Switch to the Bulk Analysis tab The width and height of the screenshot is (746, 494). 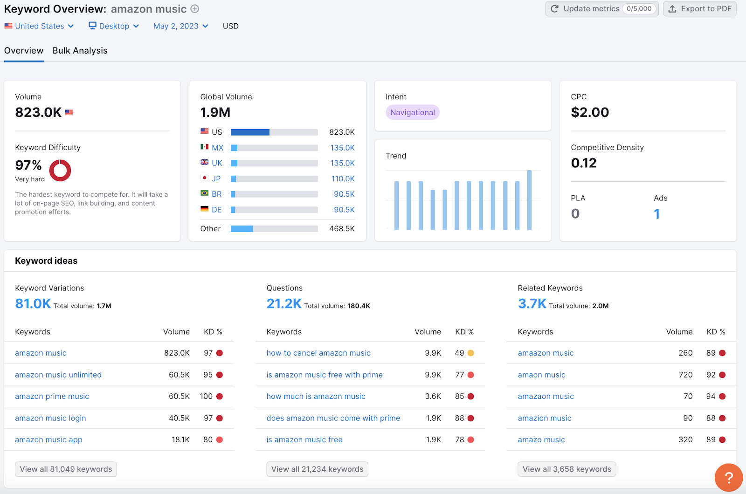pos(80,50)
